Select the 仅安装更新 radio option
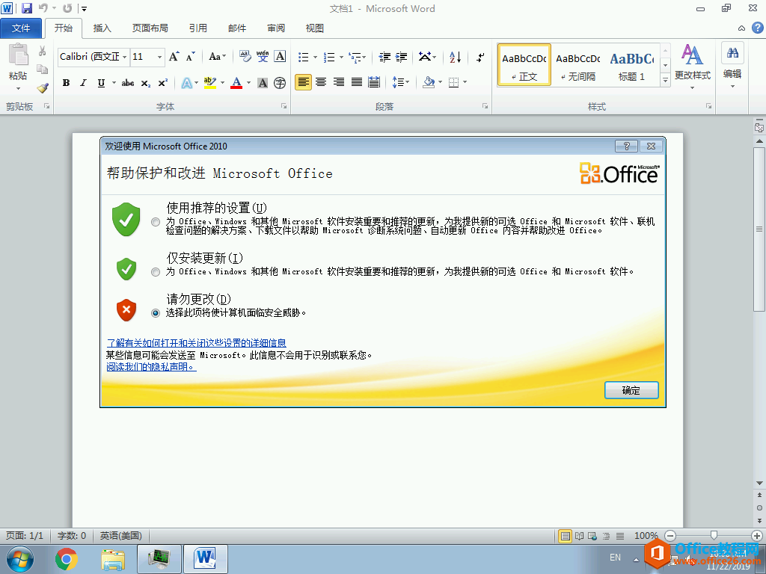The height and width of the screenshot is (574, 766). [156, 272]
